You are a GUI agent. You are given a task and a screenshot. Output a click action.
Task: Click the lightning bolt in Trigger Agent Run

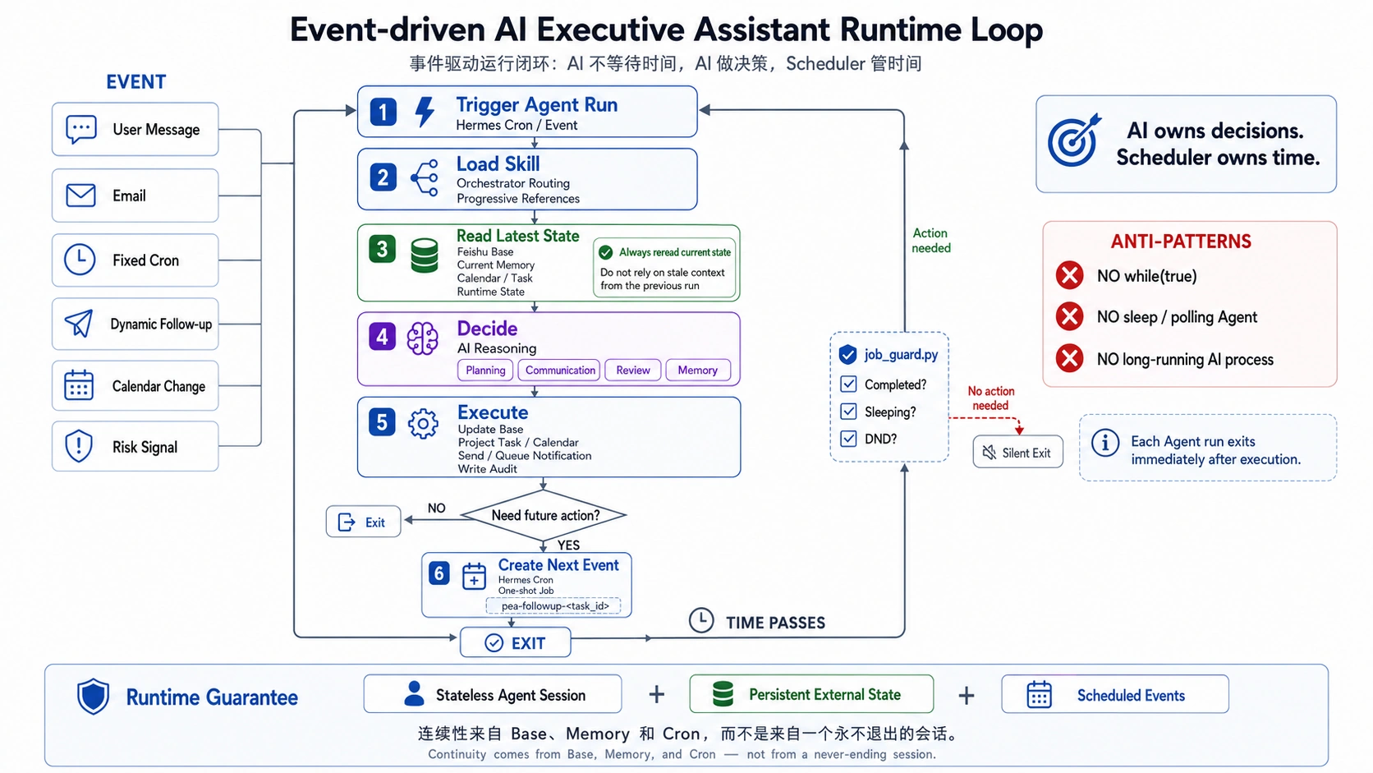click(425, 112)
